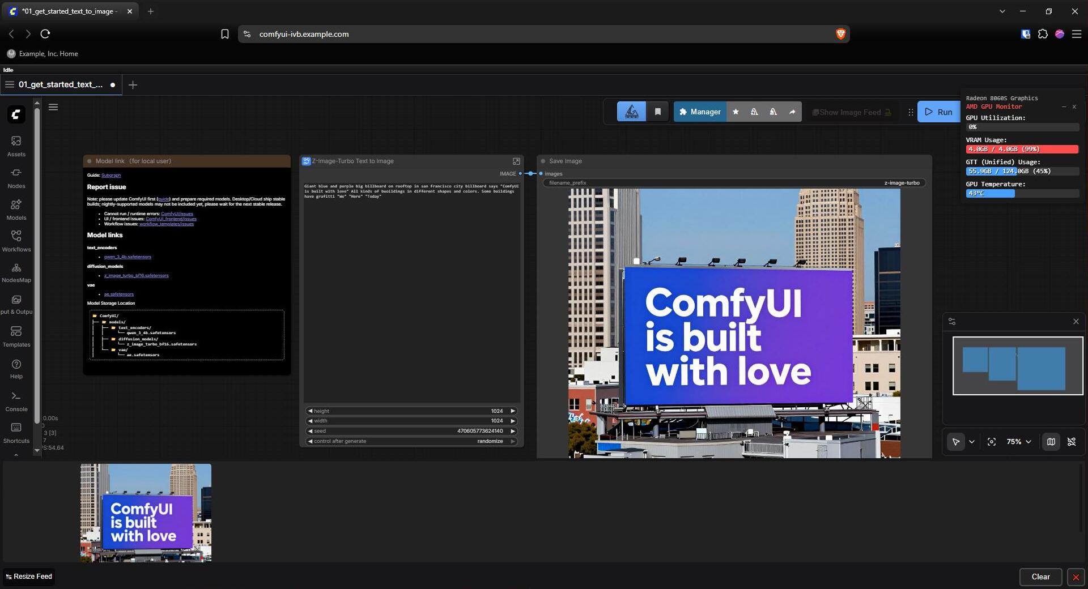Click the prompt text area in Z-Image-Turbo node
Viewport: 1088px width, 589px height.
(x=411, y=292)
